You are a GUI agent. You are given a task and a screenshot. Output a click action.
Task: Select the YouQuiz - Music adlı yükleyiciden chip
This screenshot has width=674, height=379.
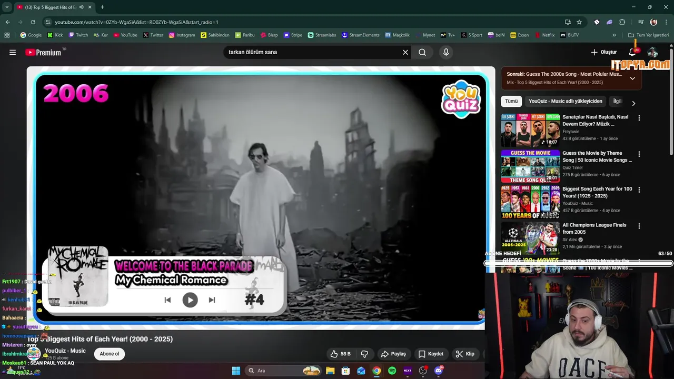tap(566, 101)
